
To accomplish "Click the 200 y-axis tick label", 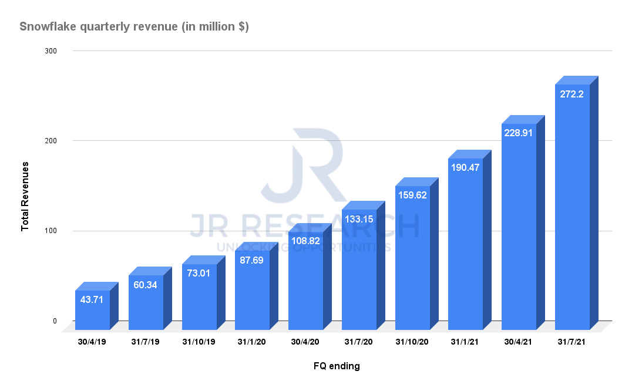I will [x=51, y=141].
